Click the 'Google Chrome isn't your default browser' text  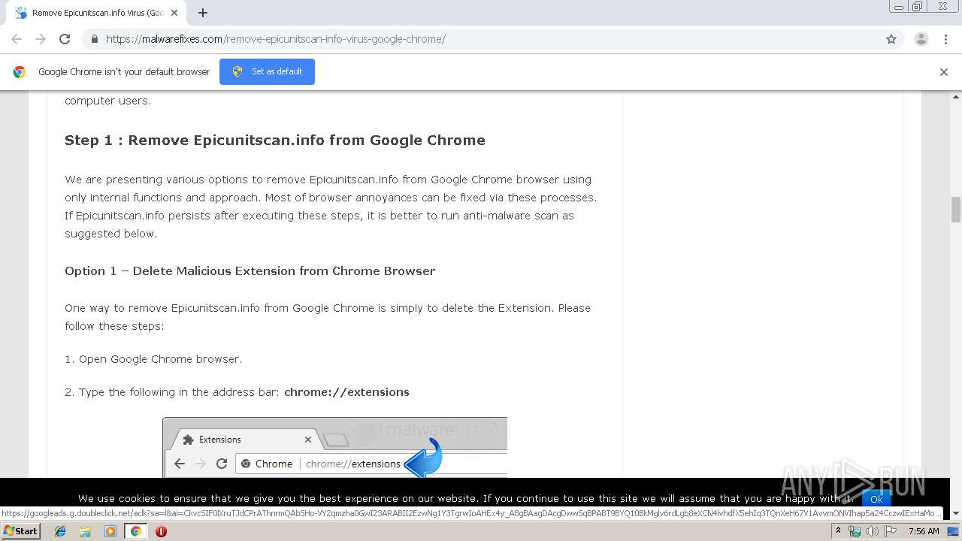pos(124,72)
